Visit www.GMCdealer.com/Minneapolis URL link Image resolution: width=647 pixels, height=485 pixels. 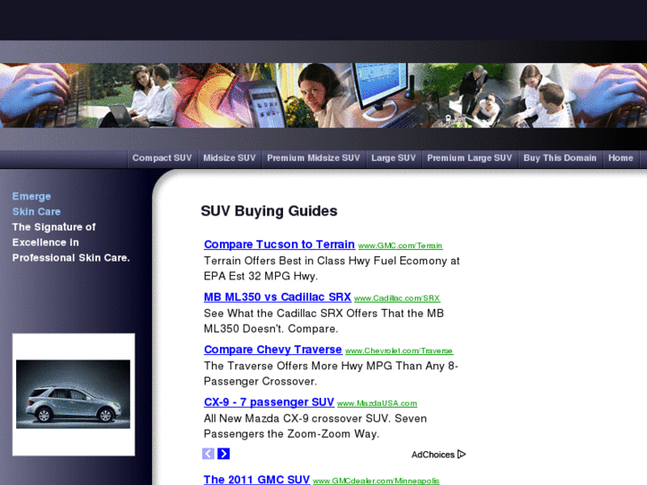376,481
